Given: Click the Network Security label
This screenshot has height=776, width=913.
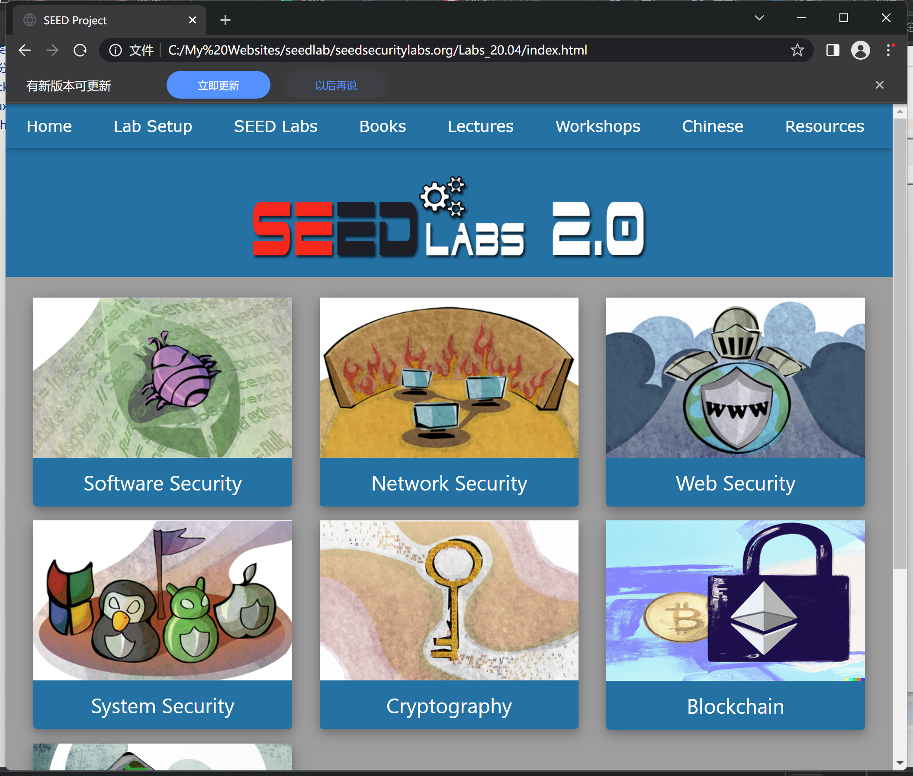Looking at the screenshot, I should [x=449, y=483].
